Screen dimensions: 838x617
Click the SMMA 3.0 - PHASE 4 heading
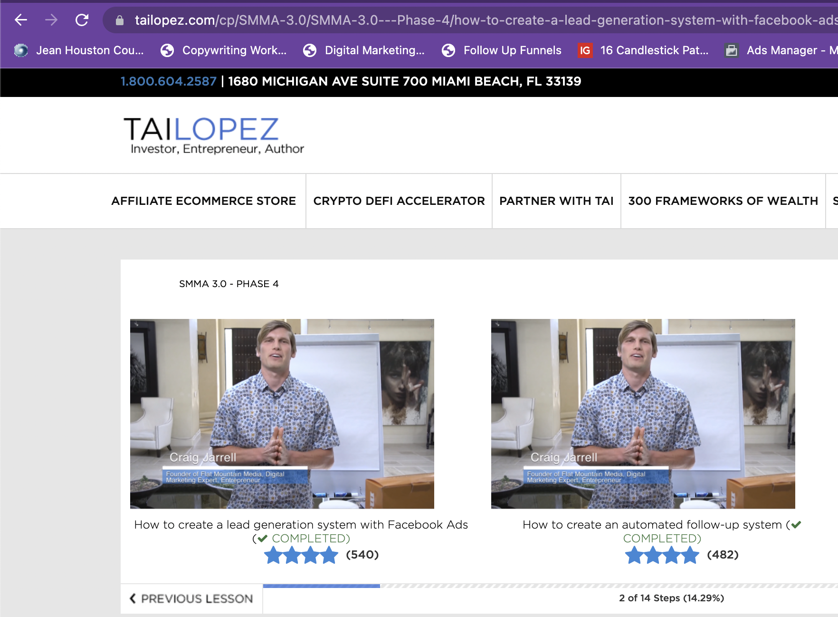point(229,284)
